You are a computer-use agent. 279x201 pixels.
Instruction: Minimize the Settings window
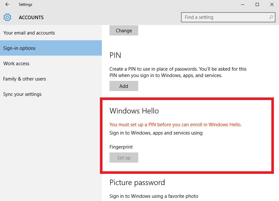coord(243,4)
